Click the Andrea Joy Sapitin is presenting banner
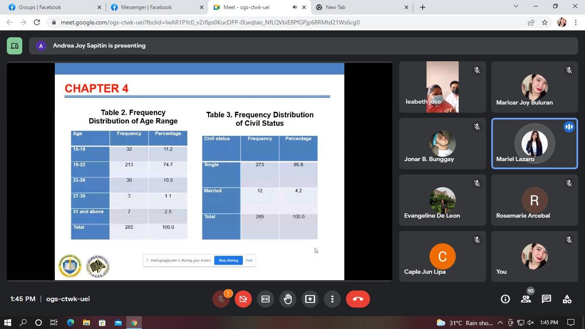The width and height of the screenshot is (585, 329). (x=303, y=46)
